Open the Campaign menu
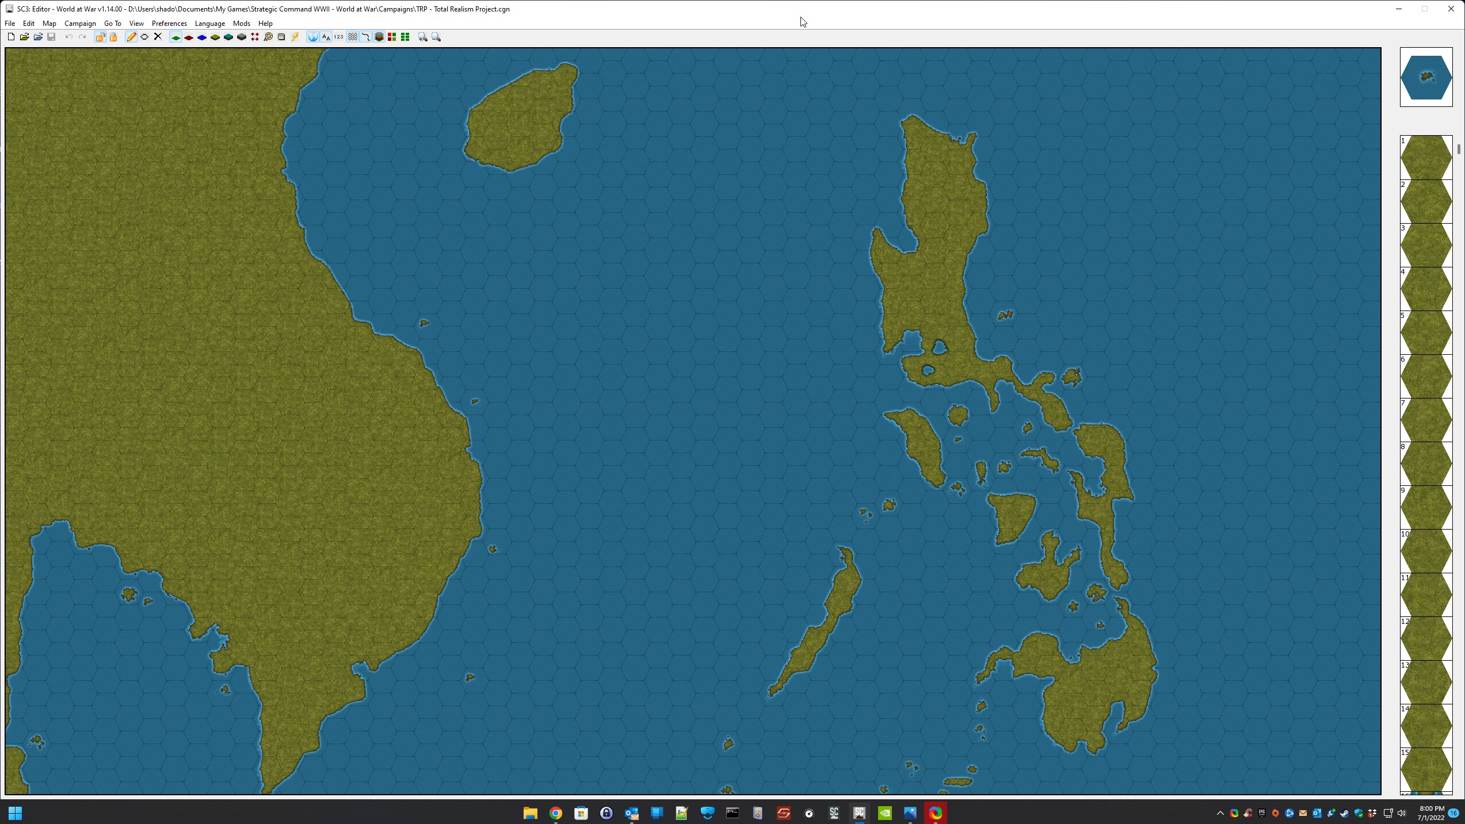The width and height of the screenshot is (1465, 824). click(x=80, y=24)
